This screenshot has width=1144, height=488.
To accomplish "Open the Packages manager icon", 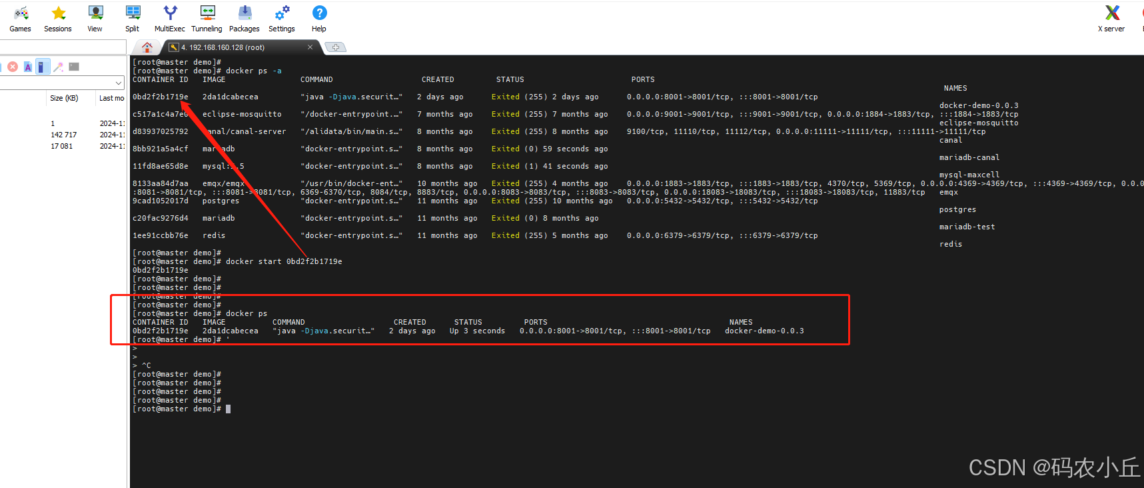I will click(x=245, y=13).
